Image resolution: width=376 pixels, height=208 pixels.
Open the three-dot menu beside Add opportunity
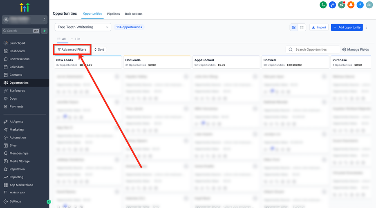pyautogui.click(x=367, y=27)
